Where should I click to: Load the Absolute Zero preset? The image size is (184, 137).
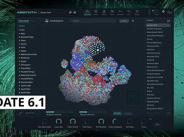click(153, 56)
